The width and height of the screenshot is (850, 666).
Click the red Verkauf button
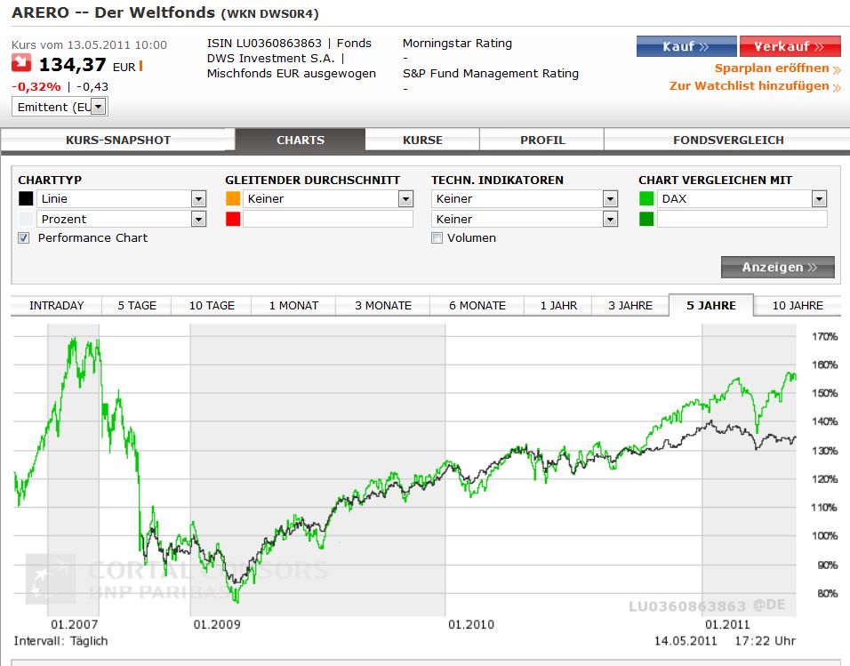point(790,46)
